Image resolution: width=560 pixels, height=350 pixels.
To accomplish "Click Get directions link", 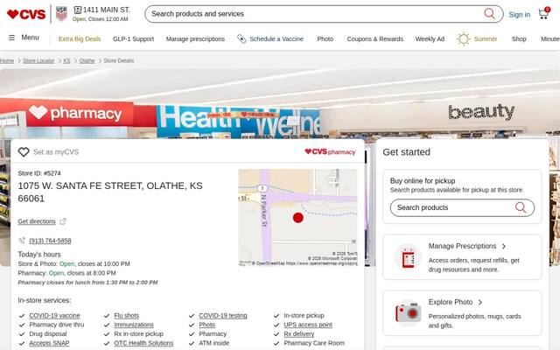I will click(x=37, y=221).
